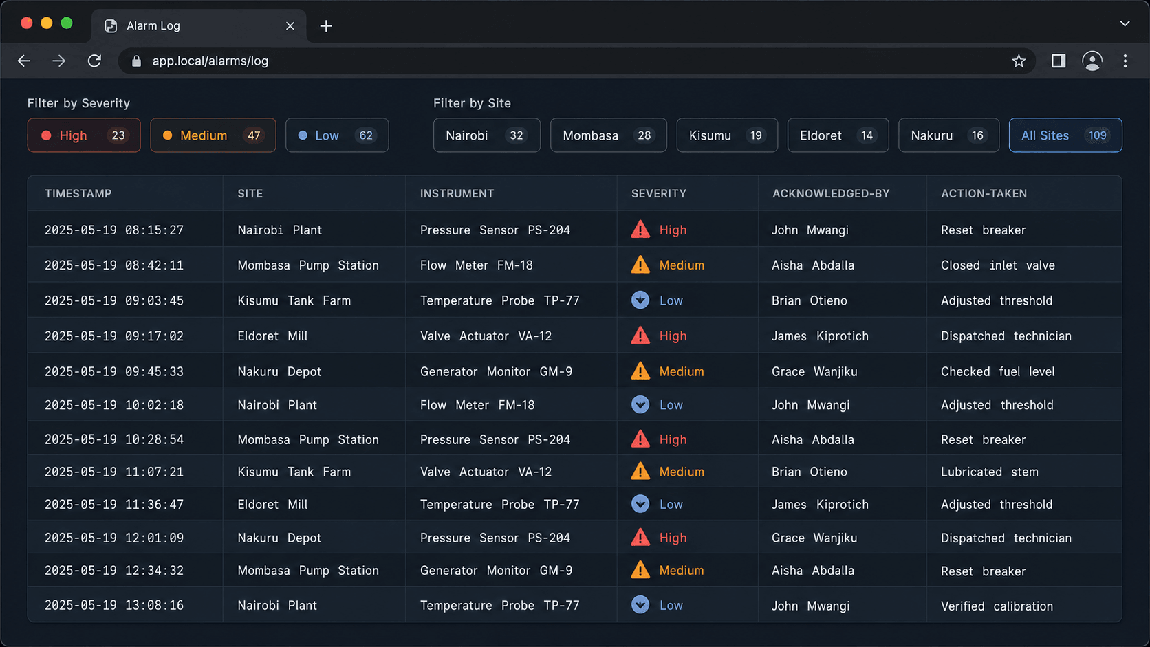
Task: Click the browser back arrow
Action: (24, 61)
